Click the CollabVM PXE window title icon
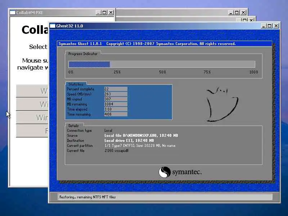 [13, 13]
